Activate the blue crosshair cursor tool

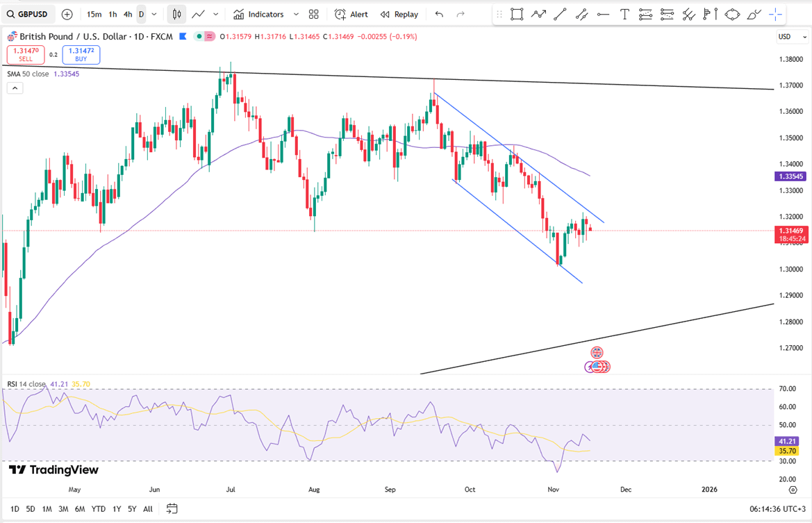pyautogui.click(x=775, y=14)
